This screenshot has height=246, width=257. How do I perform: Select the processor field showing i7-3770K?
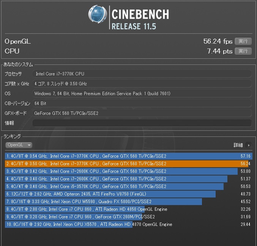click(142, 74)
